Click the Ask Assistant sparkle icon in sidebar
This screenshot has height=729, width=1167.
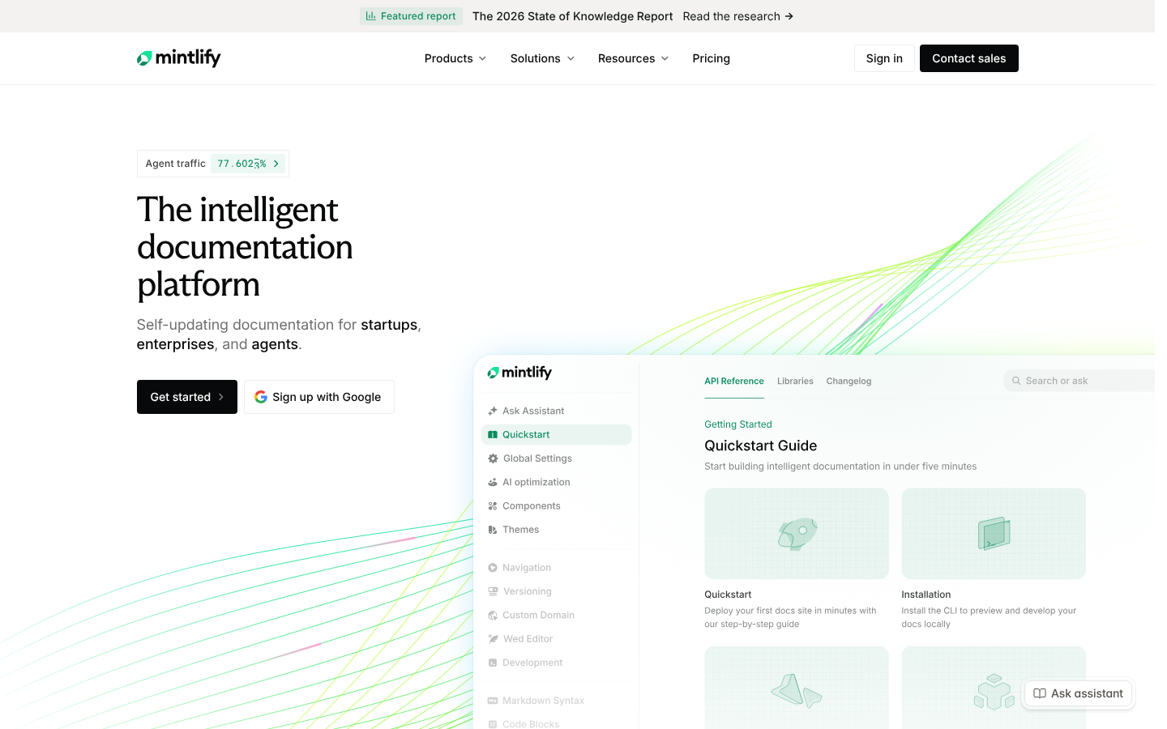pos(492,411)
